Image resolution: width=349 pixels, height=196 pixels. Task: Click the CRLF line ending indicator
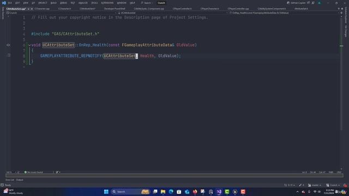[339, 172]
